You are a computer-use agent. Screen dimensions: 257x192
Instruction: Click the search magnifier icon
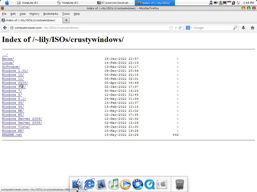235,28
